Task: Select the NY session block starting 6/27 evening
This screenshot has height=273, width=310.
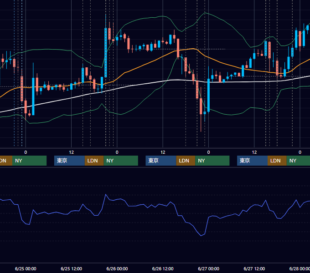Action: point(298,161)
